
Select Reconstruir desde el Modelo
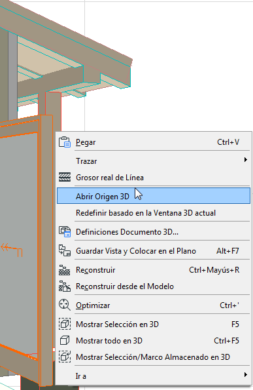(x=154, y=286)
